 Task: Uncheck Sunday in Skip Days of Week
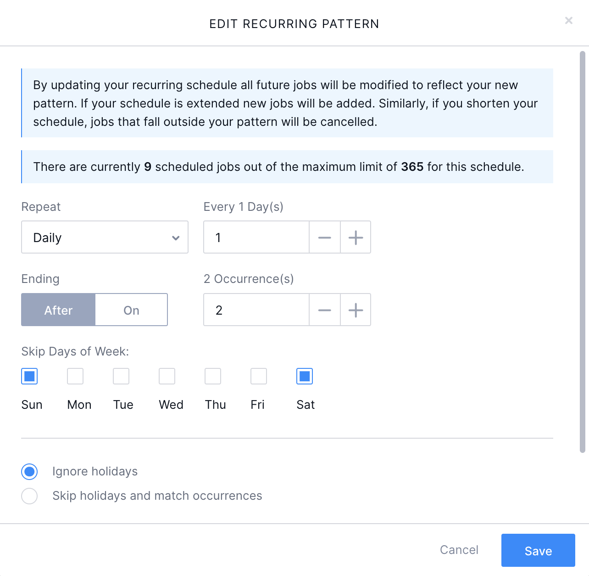[29, 376]
